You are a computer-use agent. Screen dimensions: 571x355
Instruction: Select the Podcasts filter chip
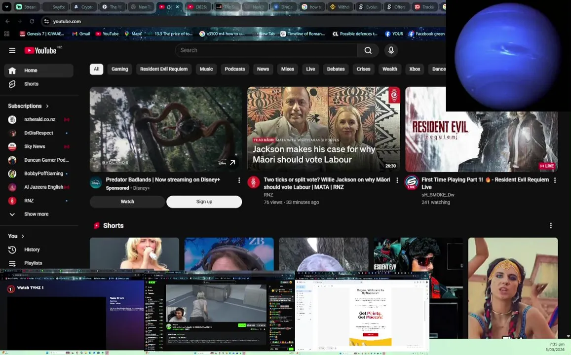[235, 69]
